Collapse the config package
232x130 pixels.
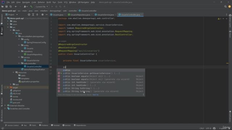[x=19, y=39]
